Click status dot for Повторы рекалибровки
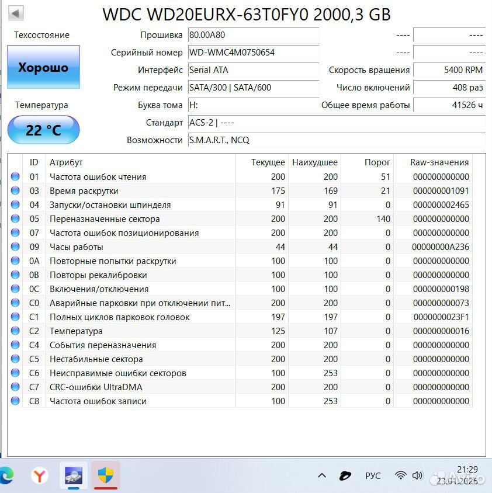The image size is (492, 493). tap(15, 275)
